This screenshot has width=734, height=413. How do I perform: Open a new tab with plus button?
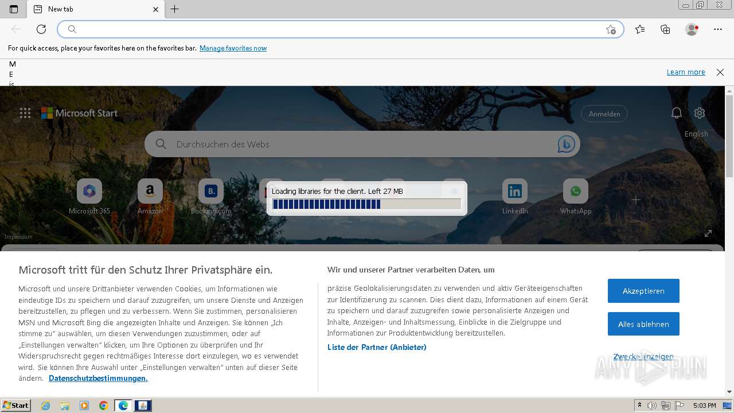175,9
